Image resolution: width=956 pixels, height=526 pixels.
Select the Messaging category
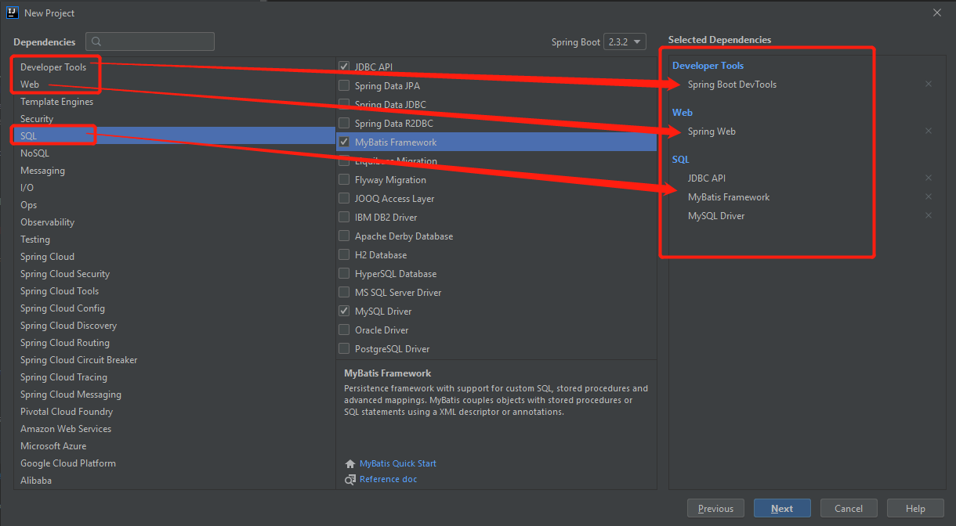(x=174, y=171)
